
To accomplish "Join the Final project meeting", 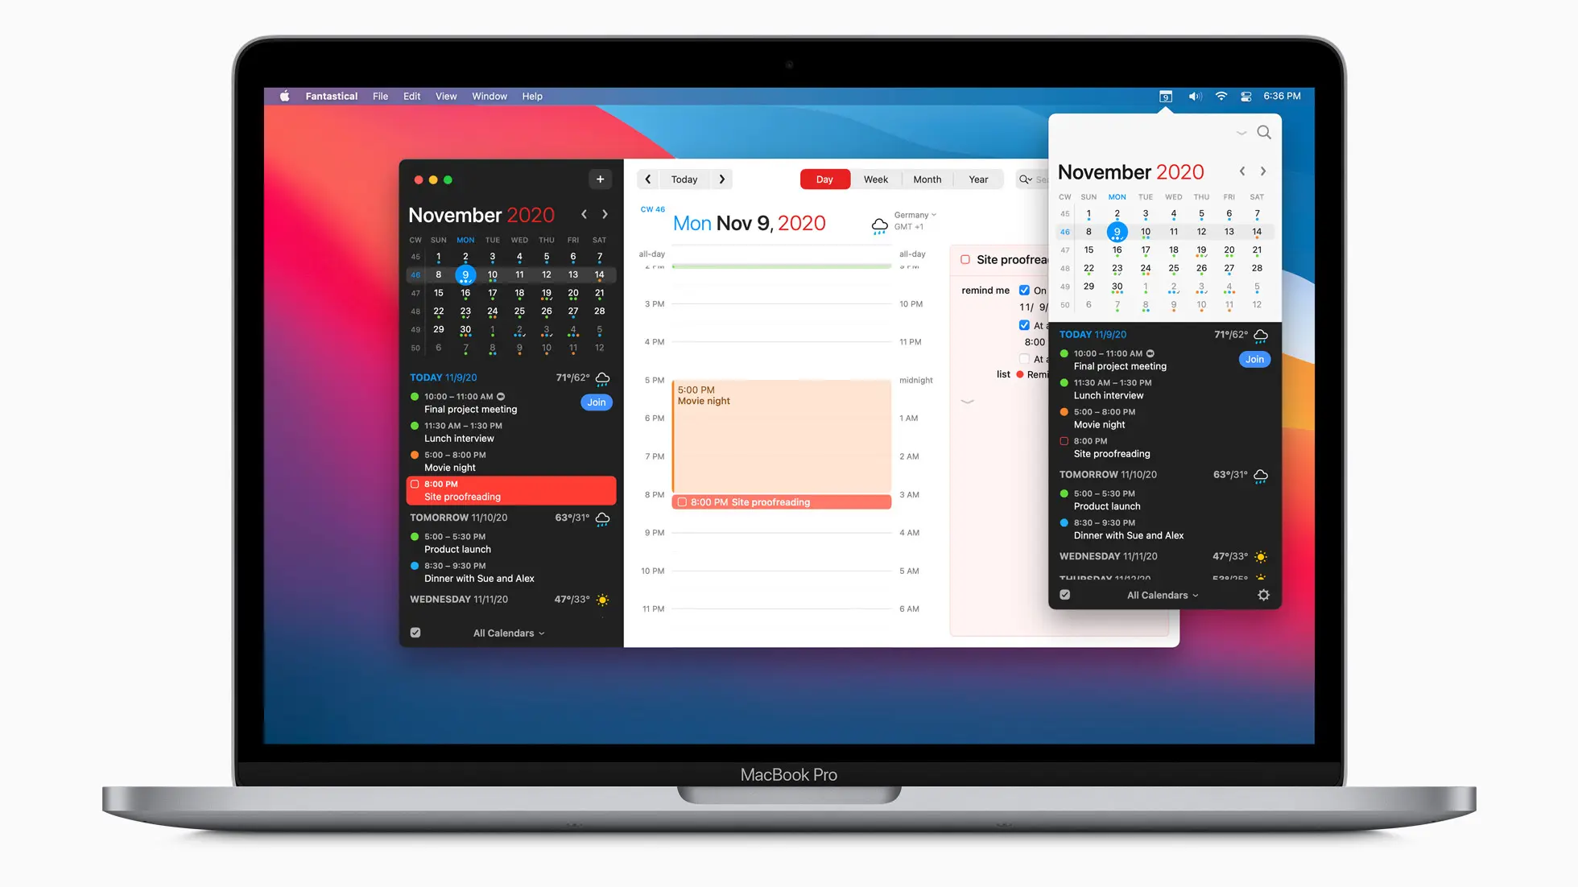I will click(597, 402).
